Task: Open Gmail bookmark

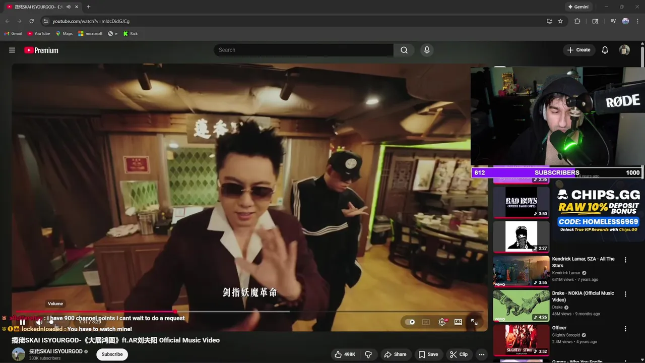Action: pos(13,34)
